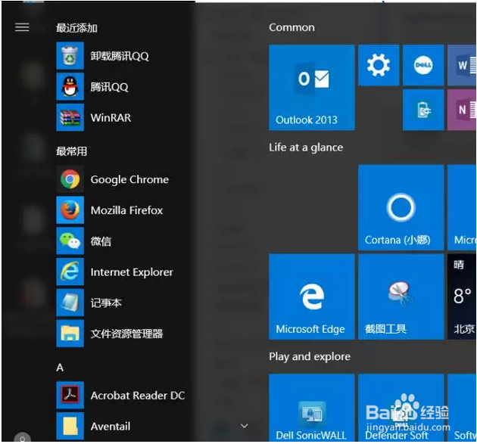The height and width of the screenshot is (444, 477).
Task: Open the Settings gear tile
Action: point(379,65)
